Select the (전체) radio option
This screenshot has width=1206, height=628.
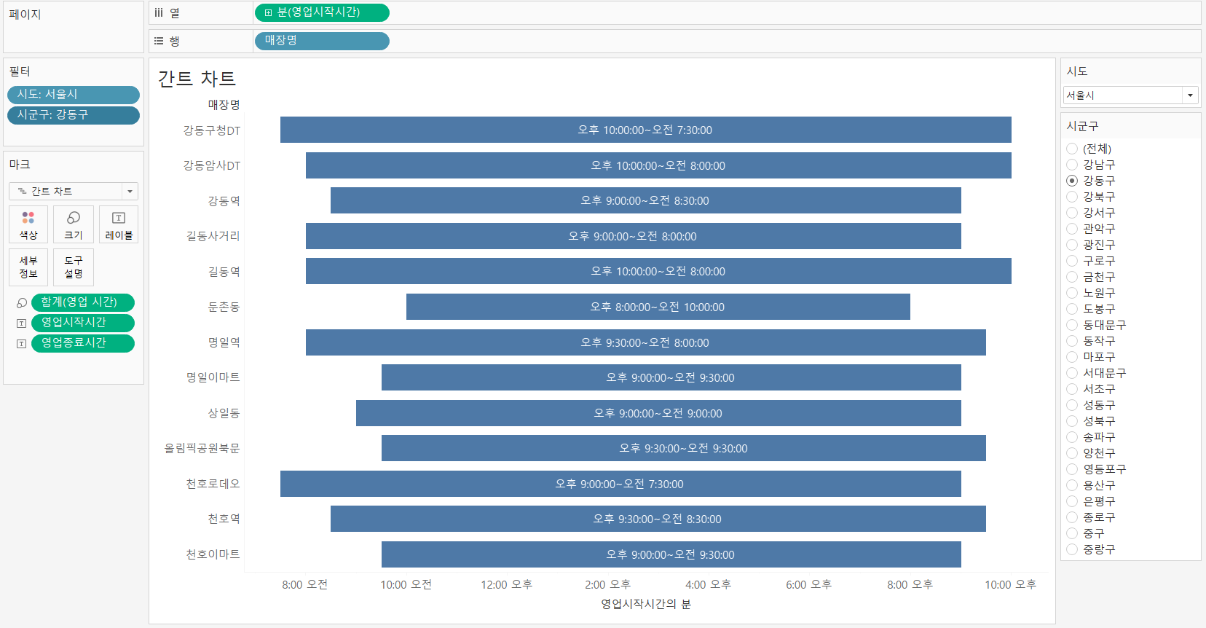[1072, 149]
